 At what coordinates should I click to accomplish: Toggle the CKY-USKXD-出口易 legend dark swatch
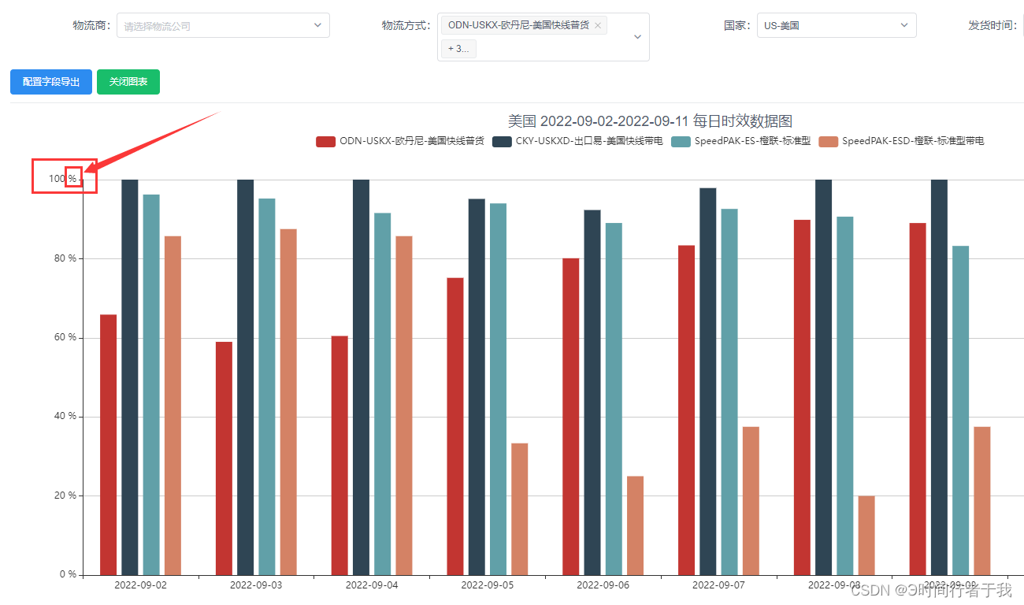click(x=502, y=142)
